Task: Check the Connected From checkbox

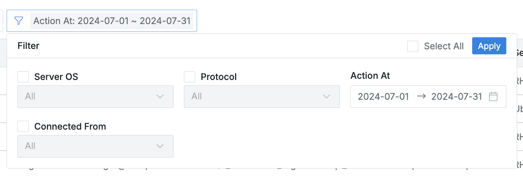Action: click(23, 127)
